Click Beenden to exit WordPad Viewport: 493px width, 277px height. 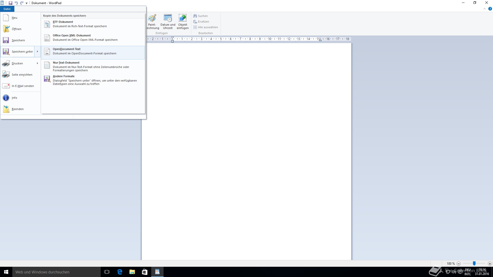[x=21, y=109]
